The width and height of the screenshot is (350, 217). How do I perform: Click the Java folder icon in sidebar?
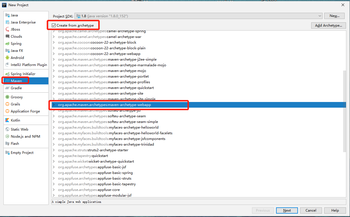tap(7, 15)
